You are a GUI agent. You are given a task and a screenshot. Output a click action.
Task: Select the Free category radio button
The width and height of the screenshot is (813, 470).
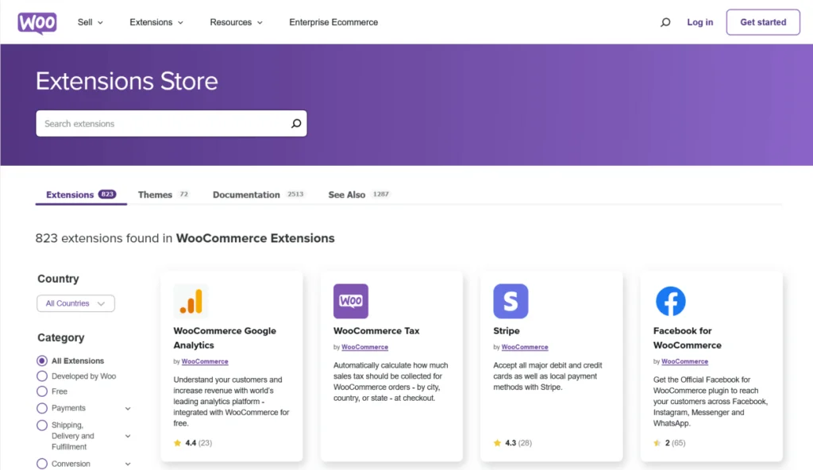click(42, 391)
